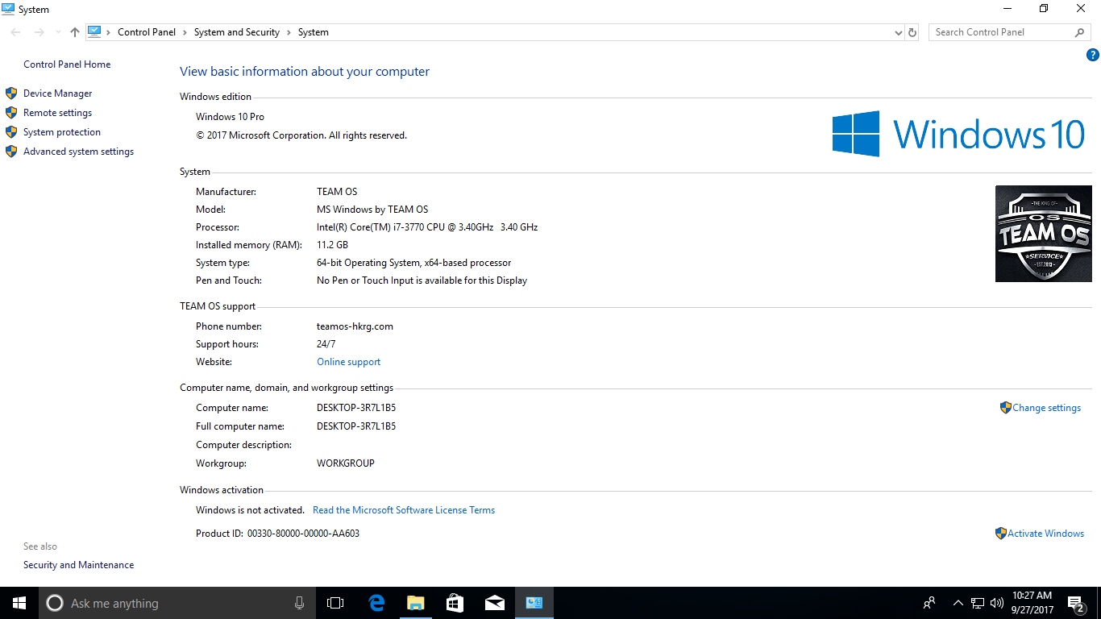Show hidden system tray icons
Viewport: 1101px width, 619px height.
click(958, 603)
